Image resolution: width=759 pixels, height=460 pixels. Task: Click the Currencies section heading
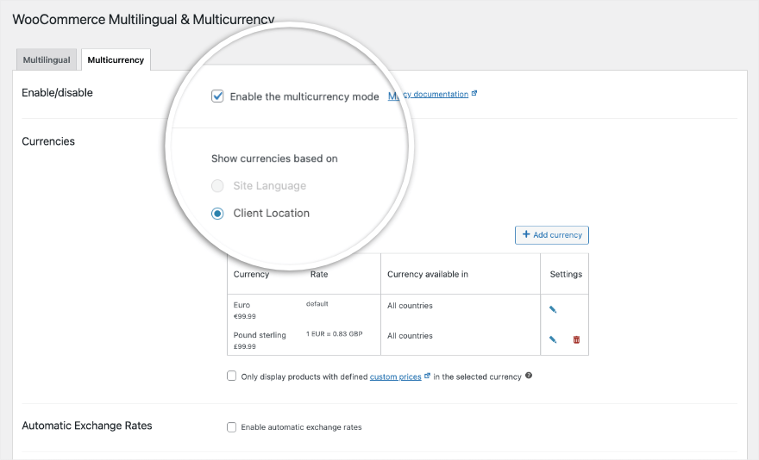(x=48, y=141)
